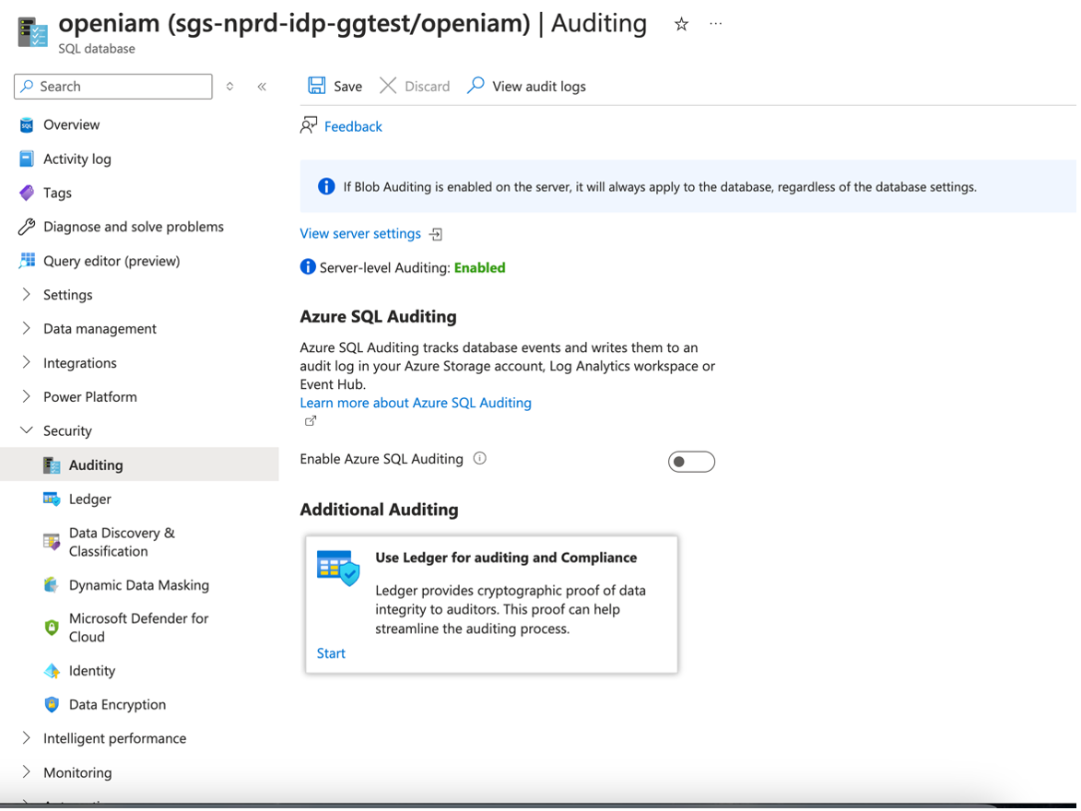Viewport: 1081px width, 811px height.
Task: Enable the Azure SQL Auditing toggle
Action: (x=691, y=462)
